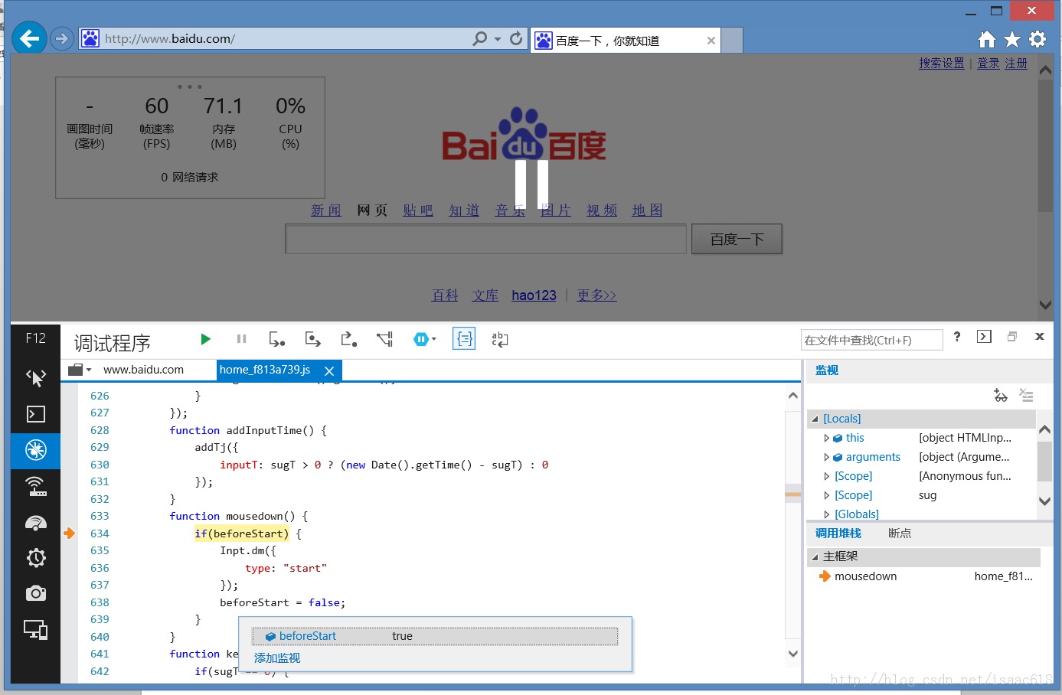Screen dimensions: 1062x695
Task: Open the Console tool in sidebar
Action: (x=35, y=414)
